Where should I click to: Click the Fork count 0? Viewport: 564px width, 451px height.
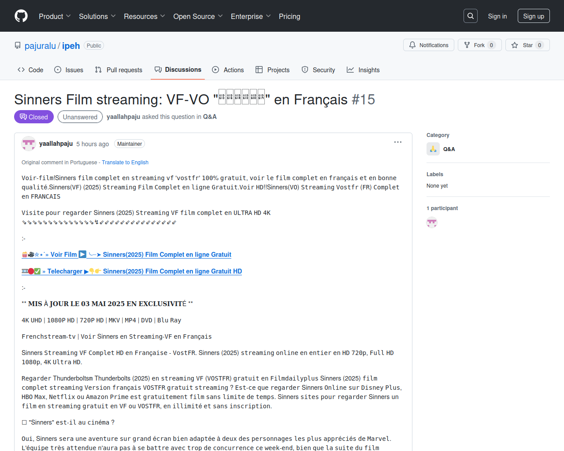(491, 45)
